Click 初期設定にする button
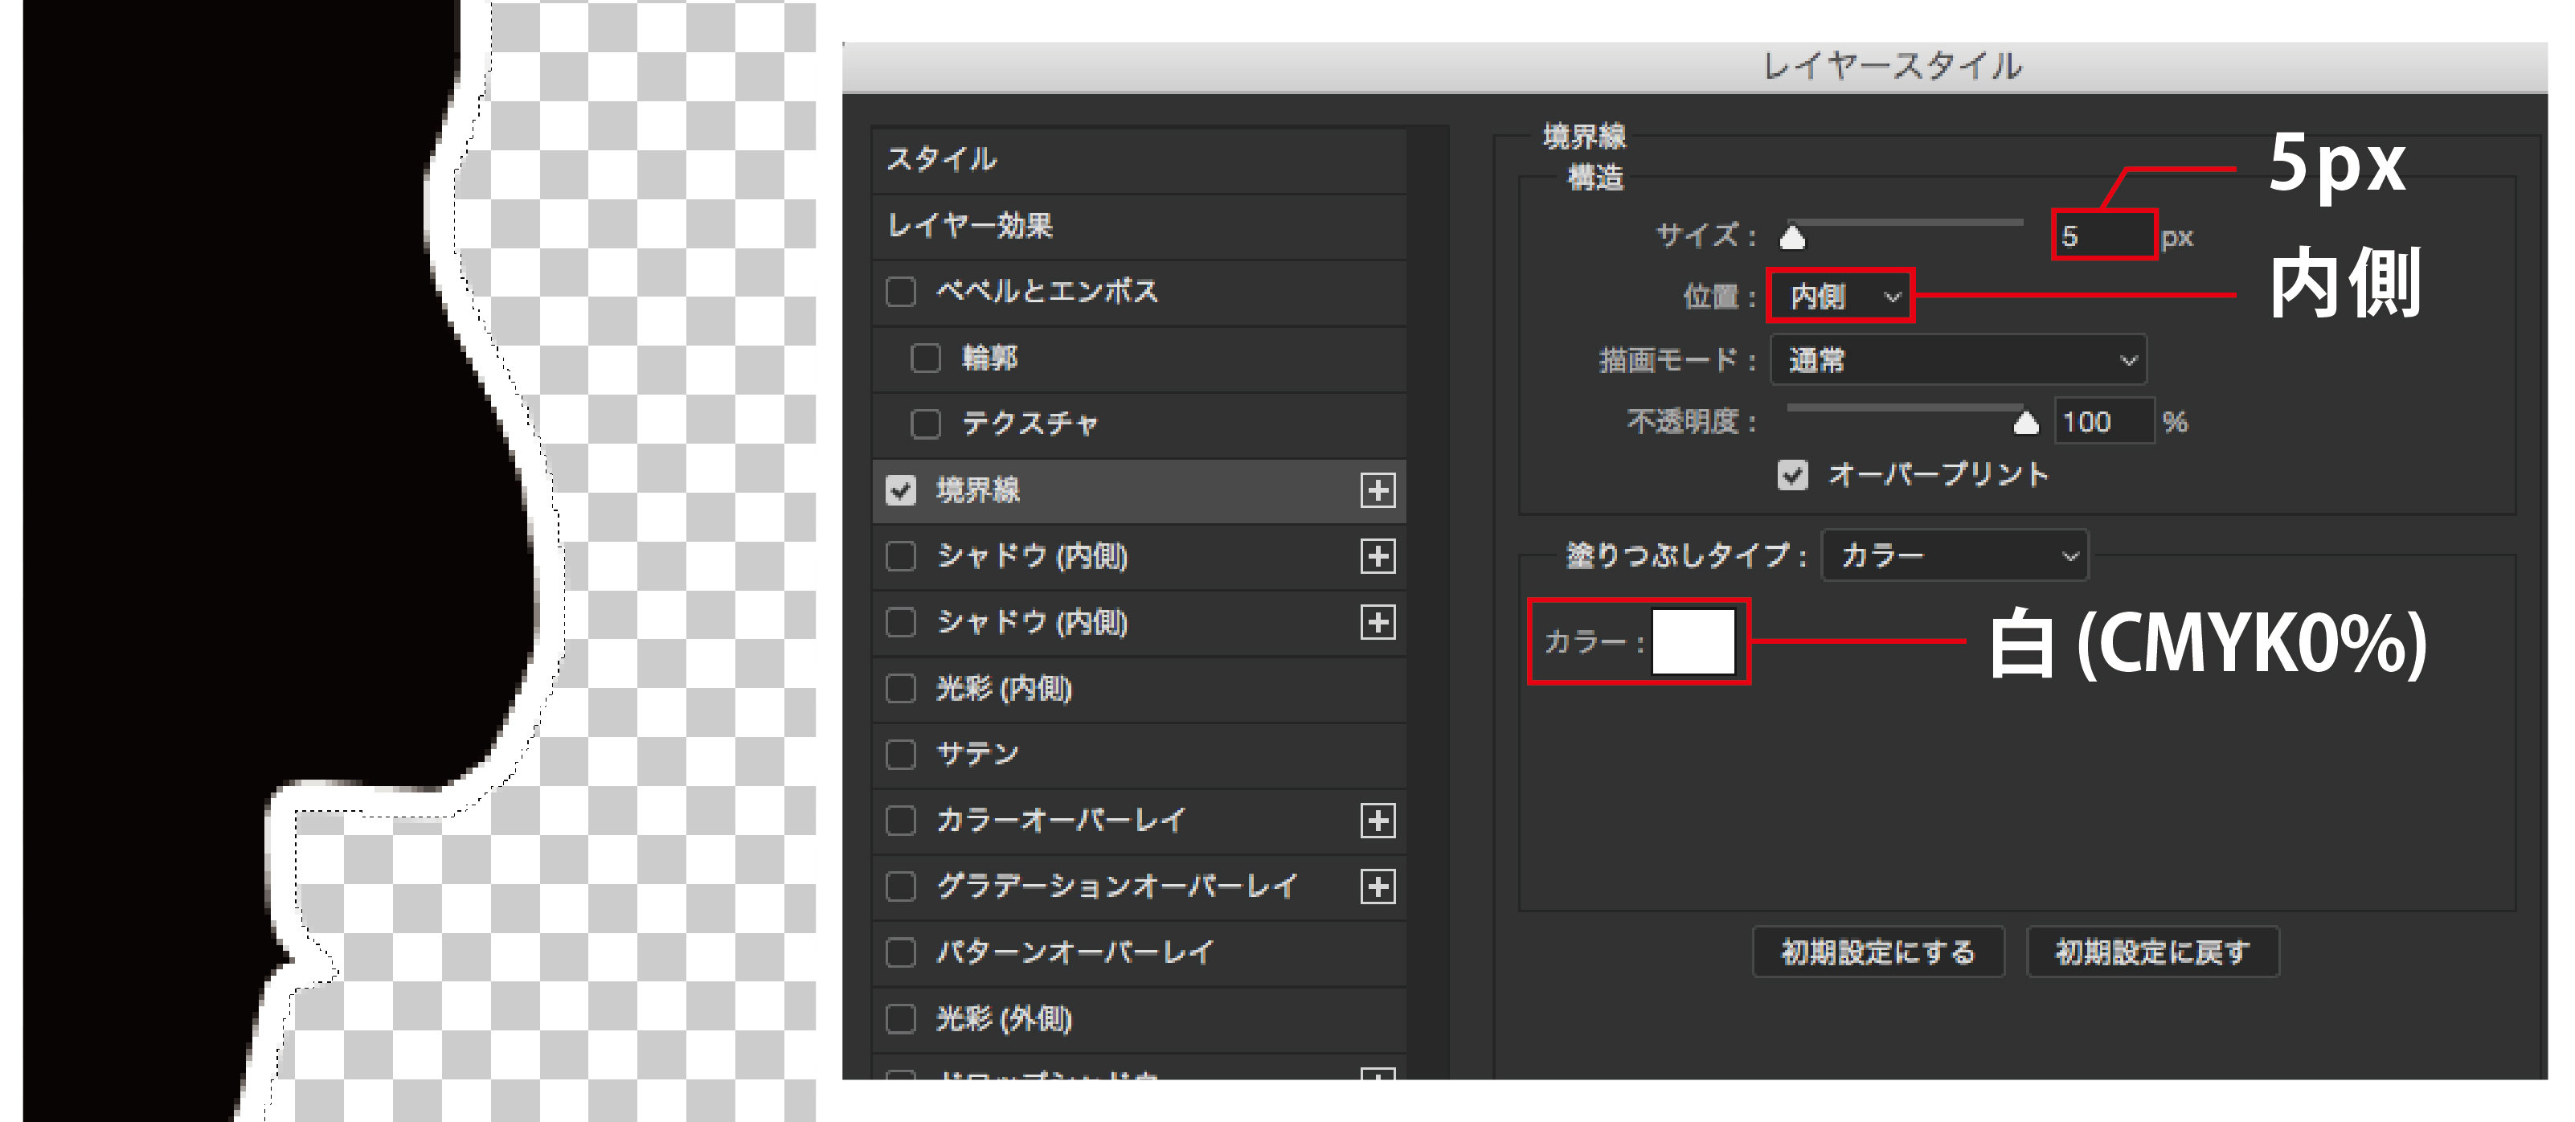The height and width of the screenshot is (1122, 2575). [x=1877, y=952]
